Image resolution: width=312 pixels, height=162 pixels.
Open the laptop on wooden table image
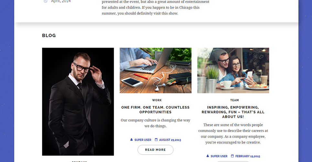click(x=156, y=70)
